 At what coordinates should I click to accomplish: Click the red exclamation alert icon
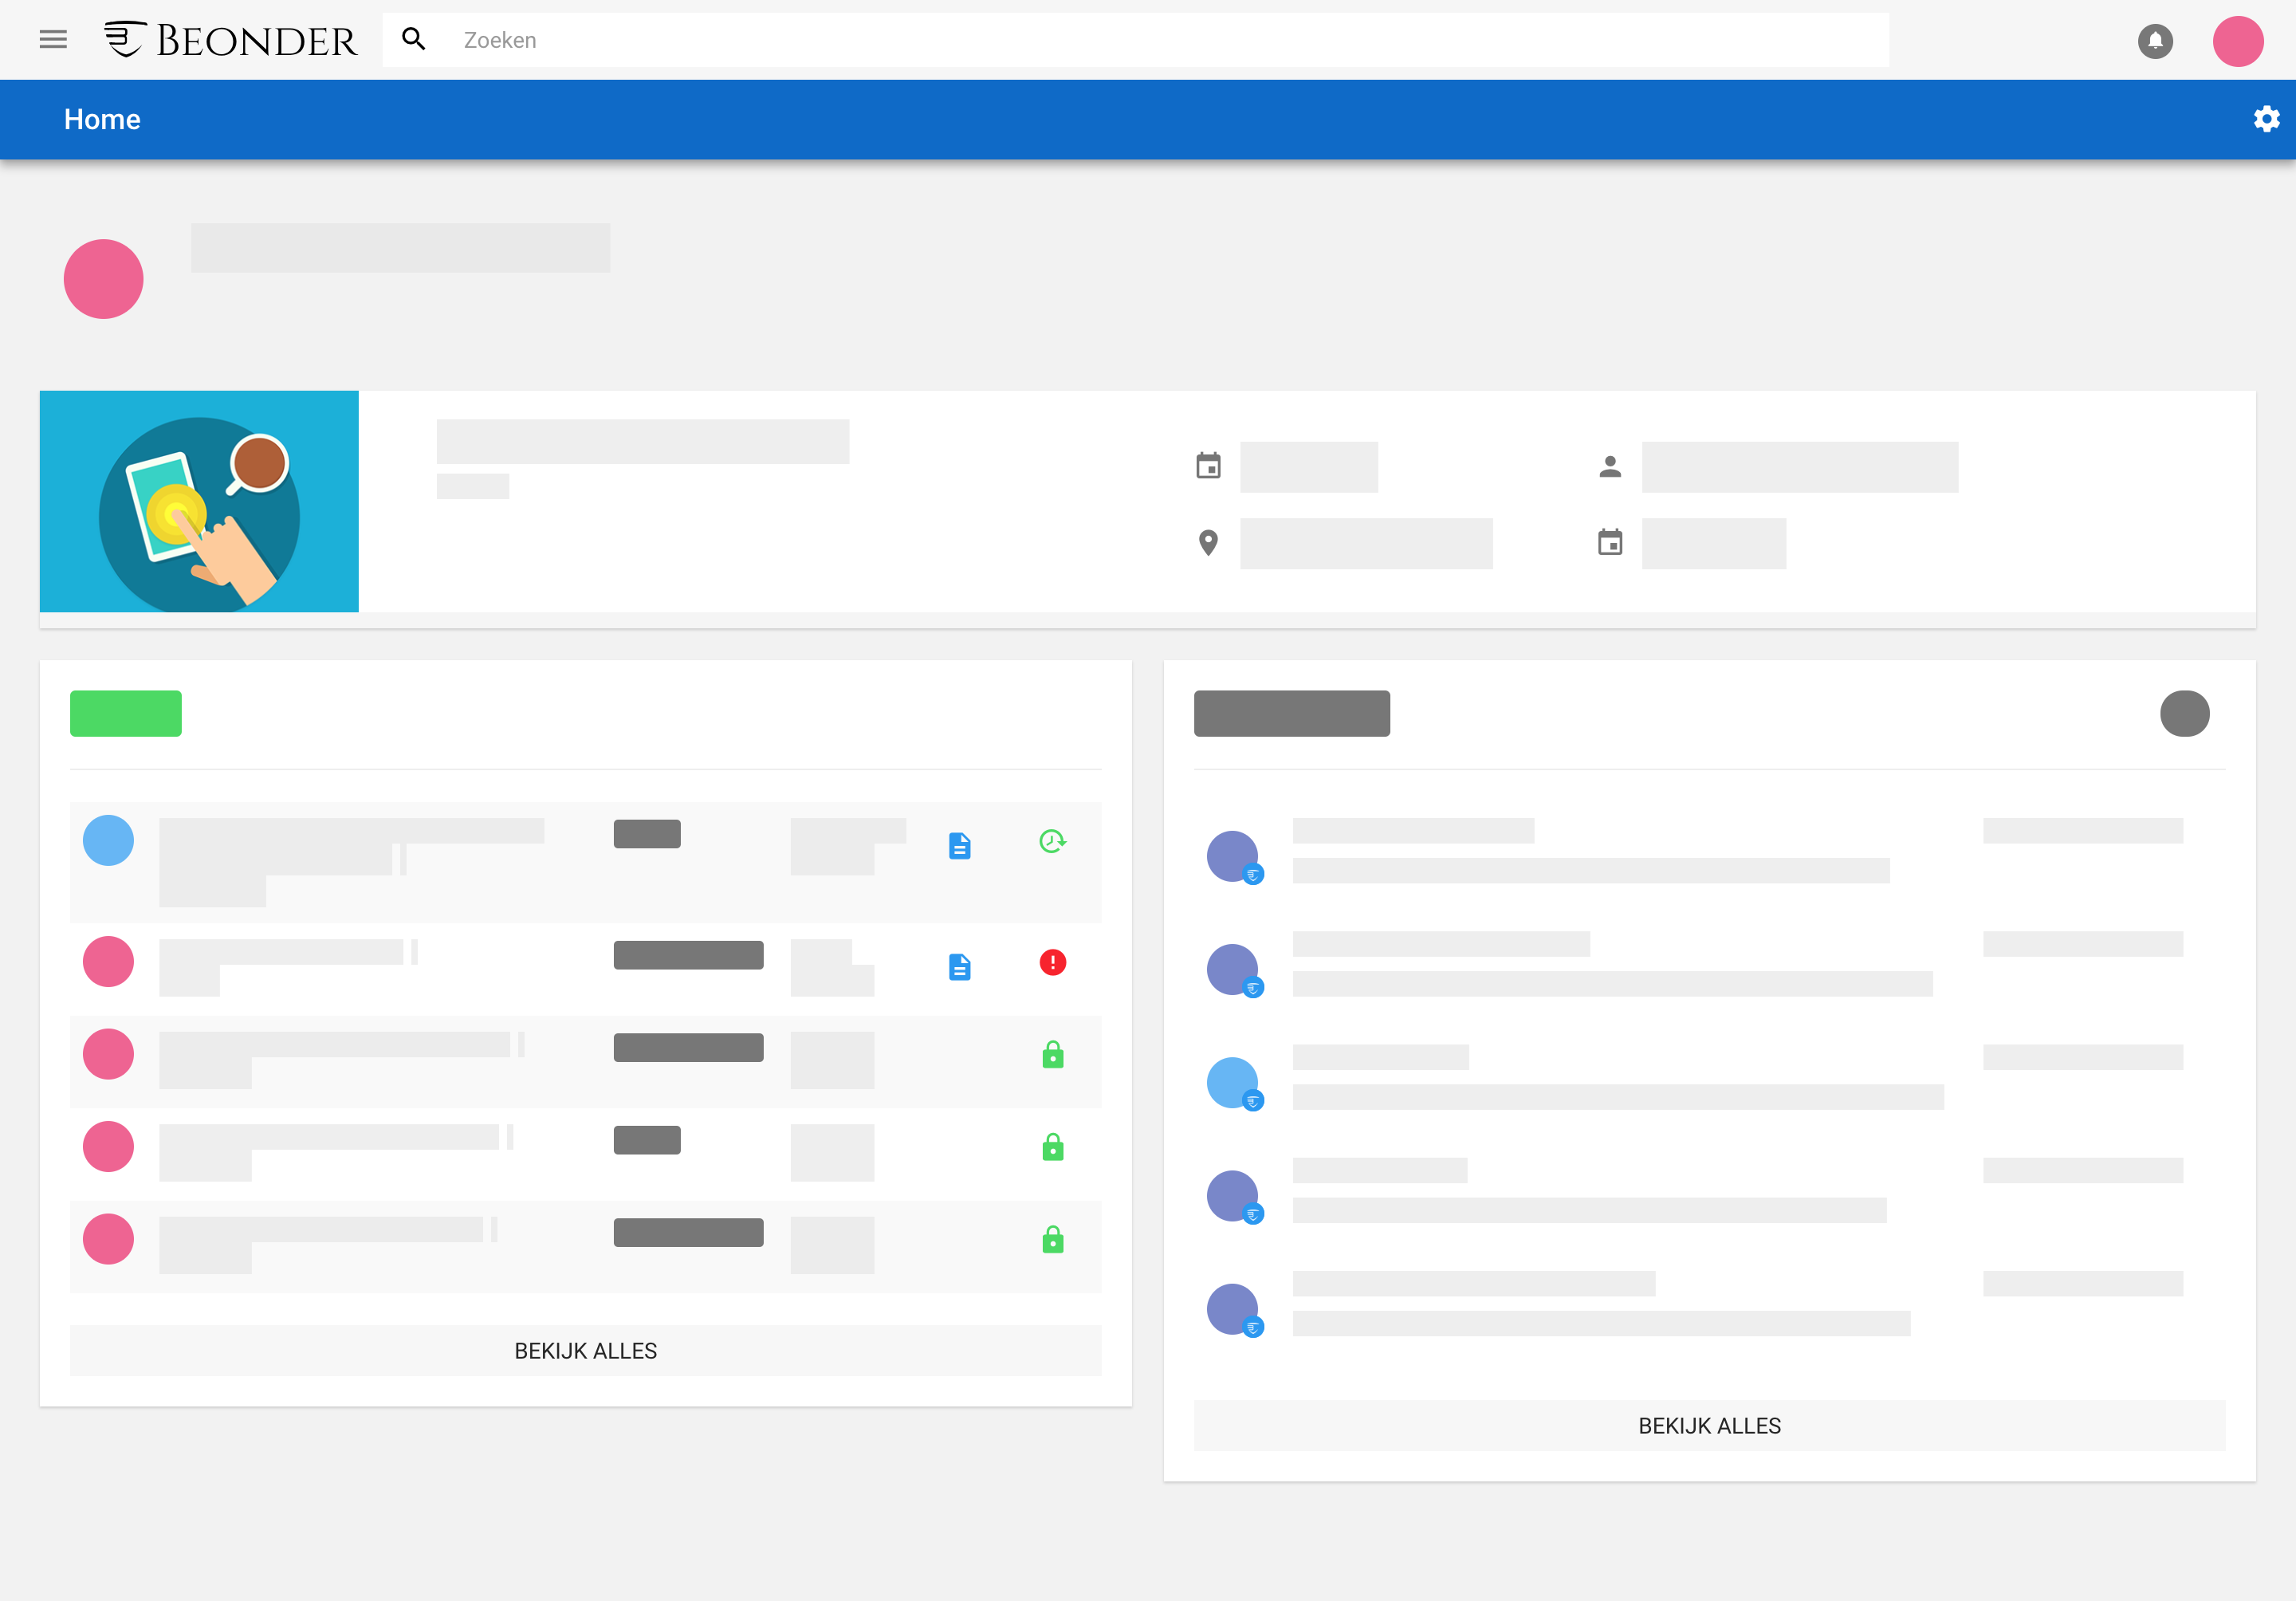tap(1052, 962)
